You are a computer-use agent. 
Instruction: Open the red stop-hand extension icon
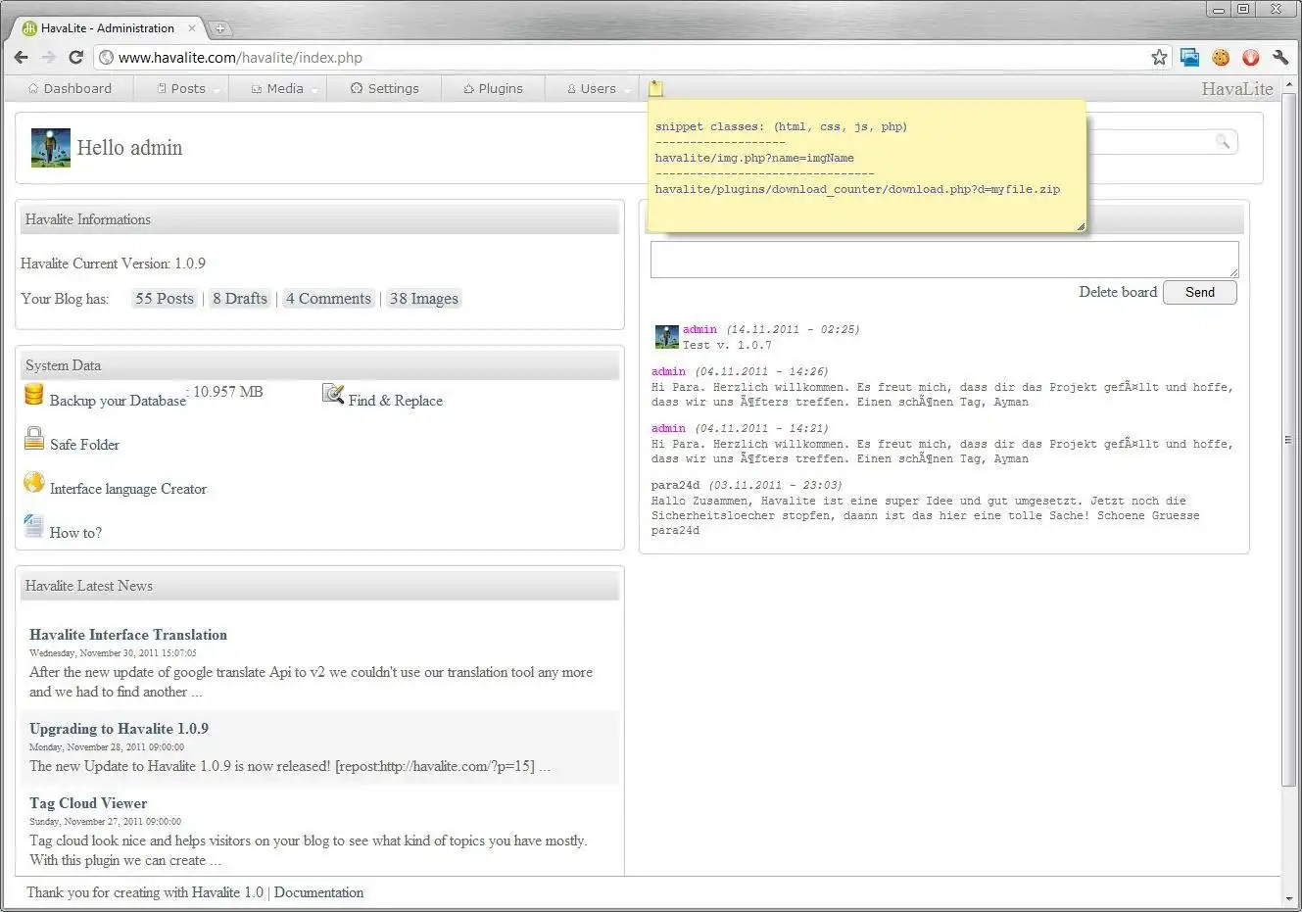[x=1250, y=58]
